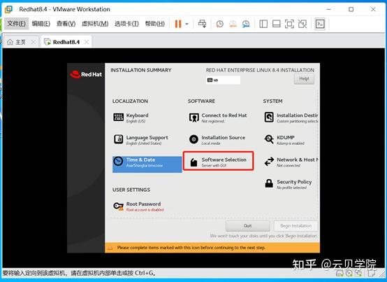Pause the virtual machine with the orange pause icon
The width and height of the screenshot is (387, 282).
pos(178,24)
